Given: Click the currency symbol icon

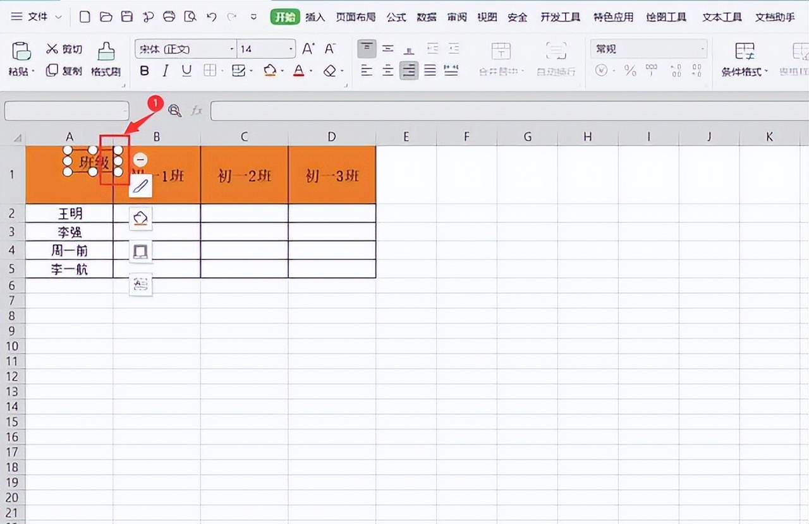Looking at the screenshot, I should click(x=602, y=71).
